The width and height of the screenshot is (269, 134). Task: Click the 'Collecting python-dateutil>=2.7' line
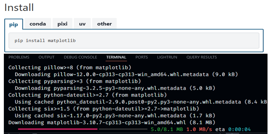[88, 95]
